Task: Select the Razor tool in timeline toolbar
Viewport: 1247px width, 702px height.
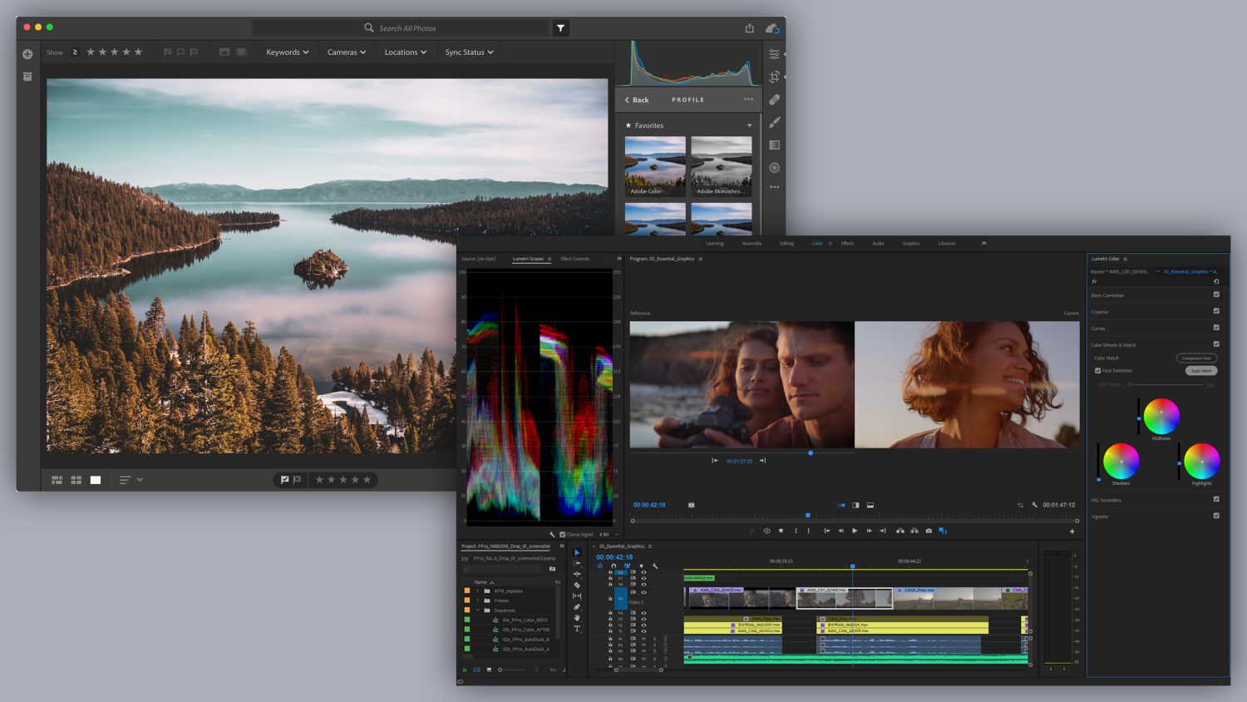Action: pyautogui.click(x=577, y=585)
